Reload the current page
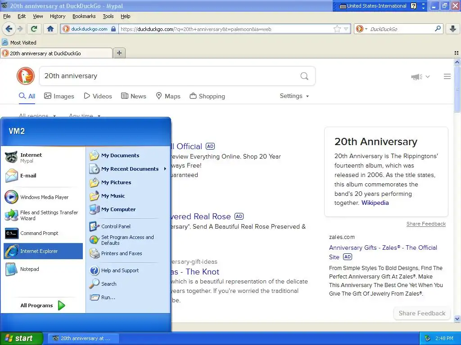The height and width of the screenshot is (345, 461). pyautogui.click(x=34, y=29)
